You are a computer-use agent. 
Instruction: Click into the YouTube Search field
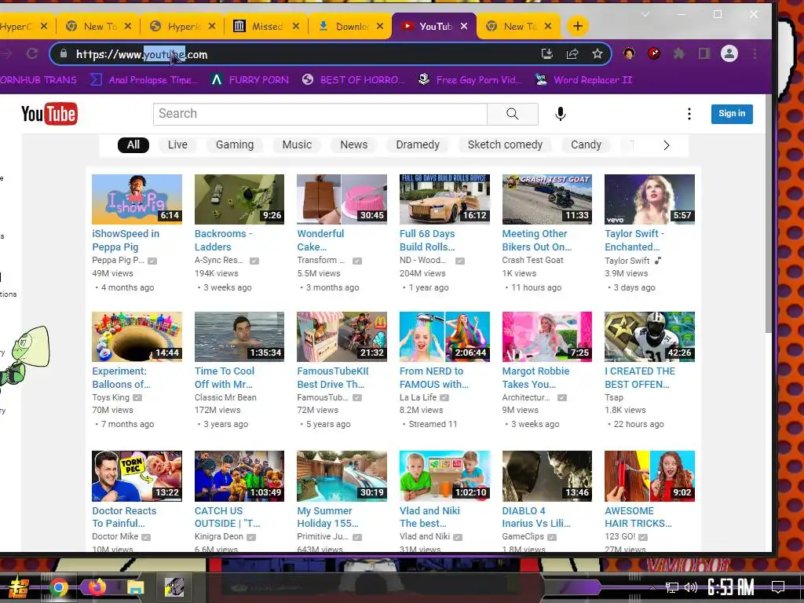pos(320,114)
